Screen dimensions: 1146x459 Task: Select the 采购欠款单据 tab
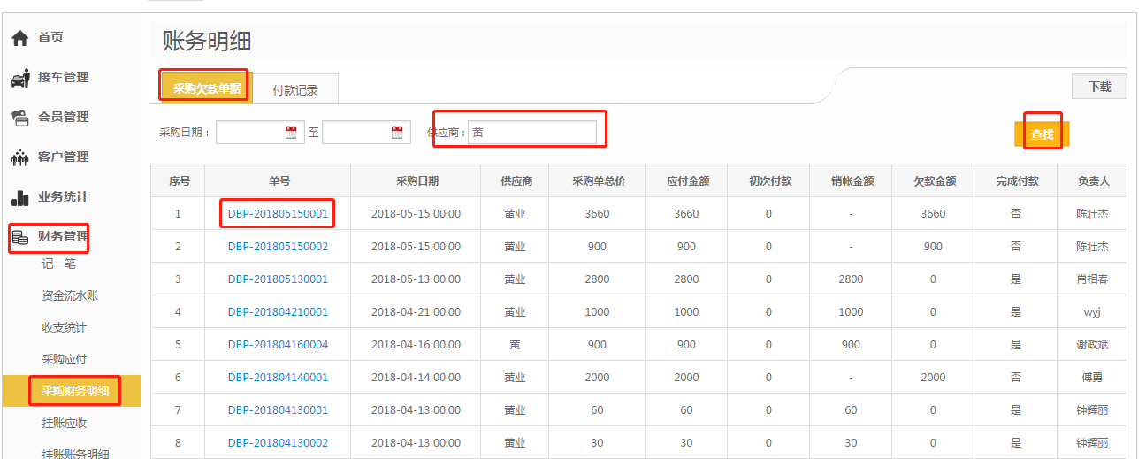(206, 88)
